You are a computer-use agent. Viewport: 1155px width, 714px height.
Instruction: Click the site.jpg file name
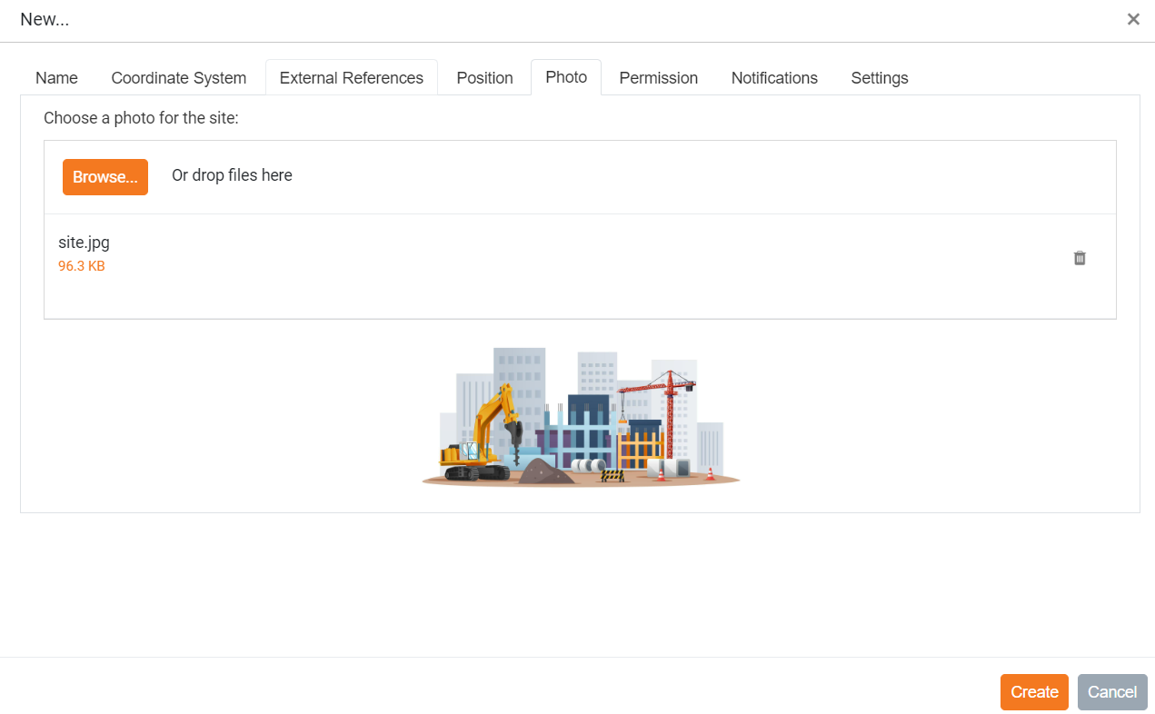click(x=84, y=243)
